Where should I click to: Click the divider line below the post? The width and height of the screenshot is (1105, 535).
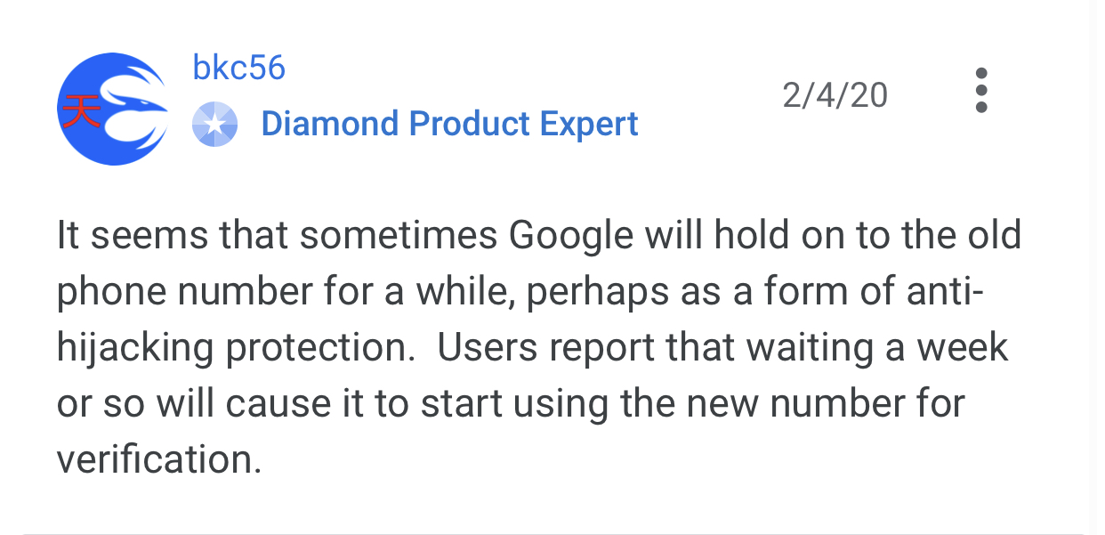pos(552,527)
